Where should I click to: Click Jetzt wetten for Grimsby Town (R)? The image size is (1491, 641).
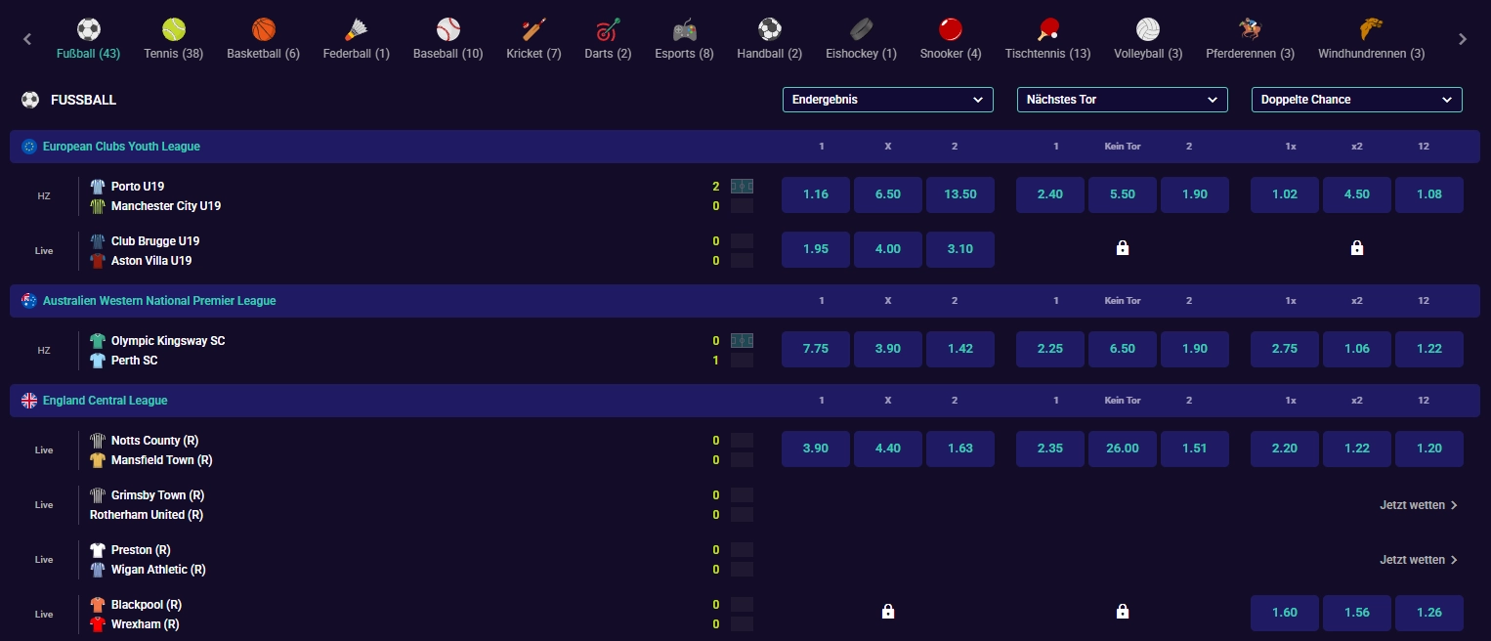[1419, 505]
